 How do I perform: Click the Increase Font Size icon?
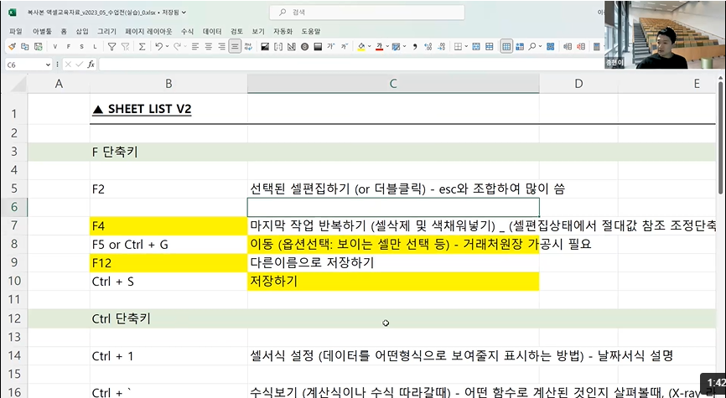click(330, 46)
